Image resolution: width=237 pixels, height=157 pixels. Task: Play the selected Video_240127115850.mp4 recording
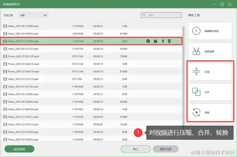coord(148,41)
